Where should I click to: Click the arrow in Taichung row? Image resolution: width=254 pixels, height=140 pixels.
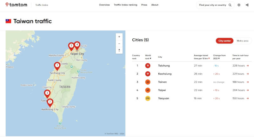point(248,66)
